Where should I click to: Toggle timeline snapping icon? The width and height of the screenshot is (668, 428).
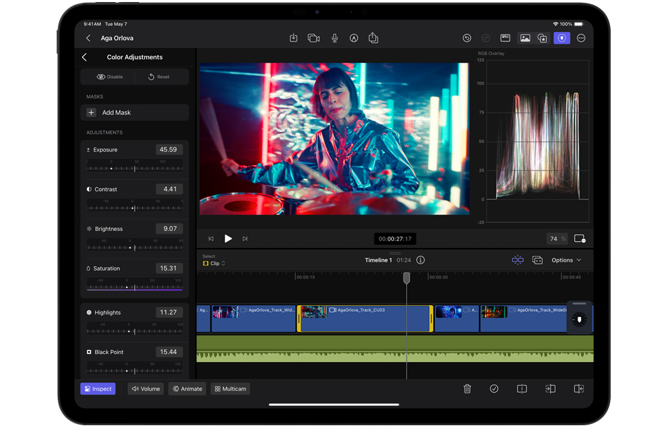point(518,260)
